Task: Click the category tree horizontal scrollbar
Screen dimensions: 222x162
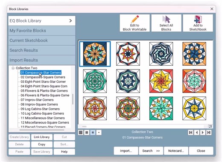Action: 42,130
